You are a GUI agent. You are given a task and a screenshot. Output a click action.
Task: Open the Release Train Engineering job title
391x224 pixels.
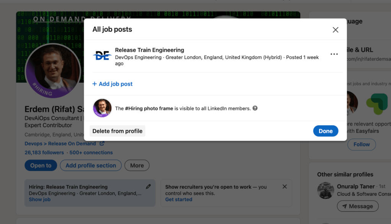[x=149, y=50]
